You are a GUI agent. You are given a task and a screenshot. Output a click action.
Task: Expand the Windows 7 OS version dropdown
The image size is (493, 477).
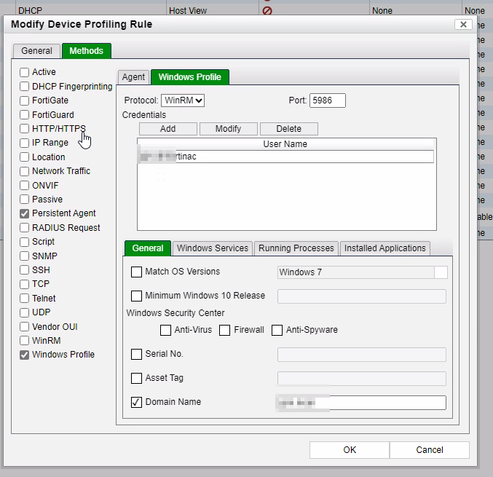point(441,272)
